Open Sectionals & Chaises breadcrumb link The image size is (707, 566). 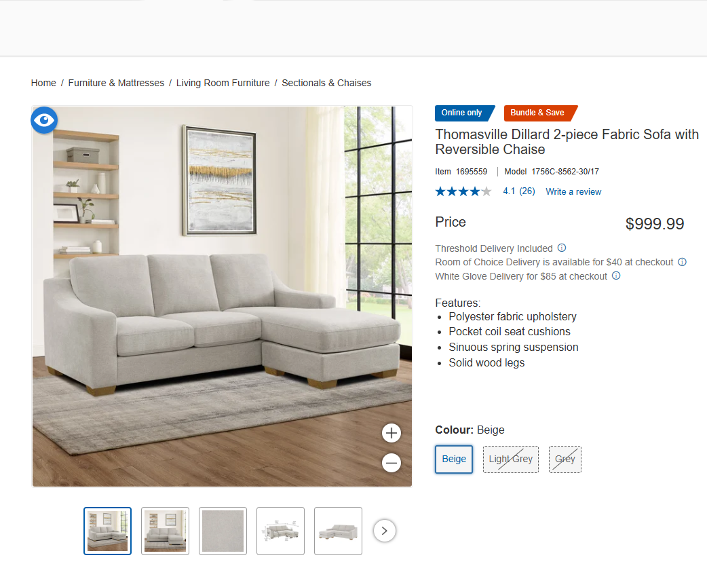[326, 83]
